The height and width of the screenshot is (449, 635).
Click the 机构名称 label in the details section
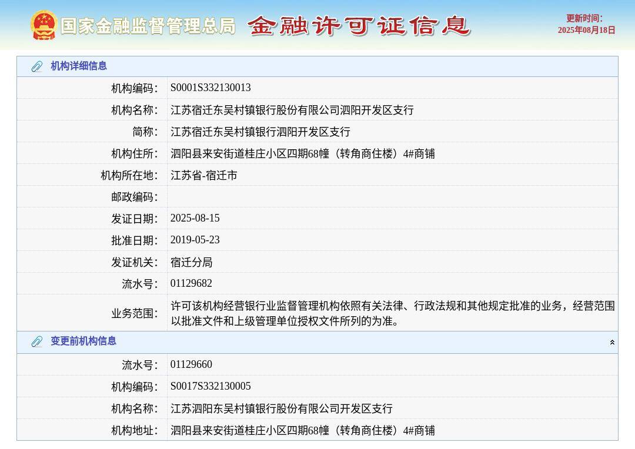click(135, 110)
